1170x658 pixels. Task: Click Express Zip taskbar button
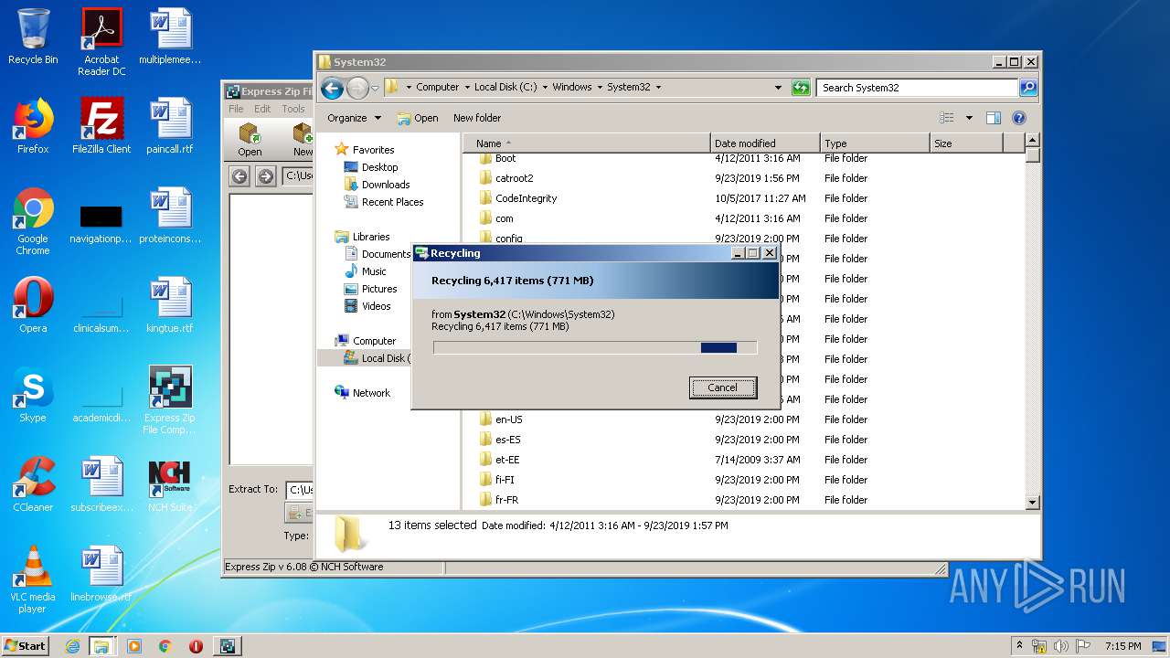click(x=227, y=646)
